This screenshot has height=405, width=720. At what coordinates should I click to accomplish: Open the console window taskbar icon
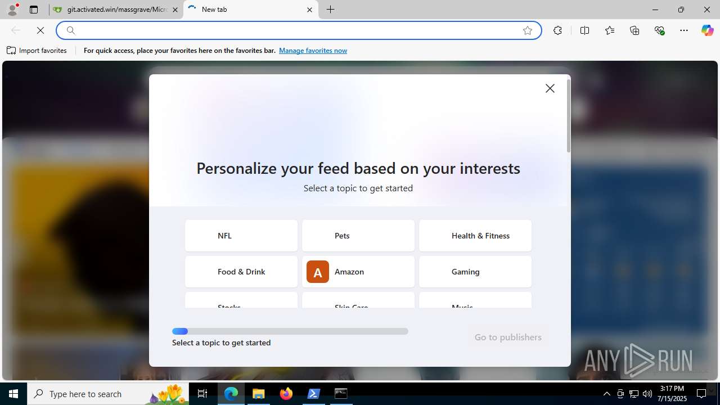click(x=341, y=394)
